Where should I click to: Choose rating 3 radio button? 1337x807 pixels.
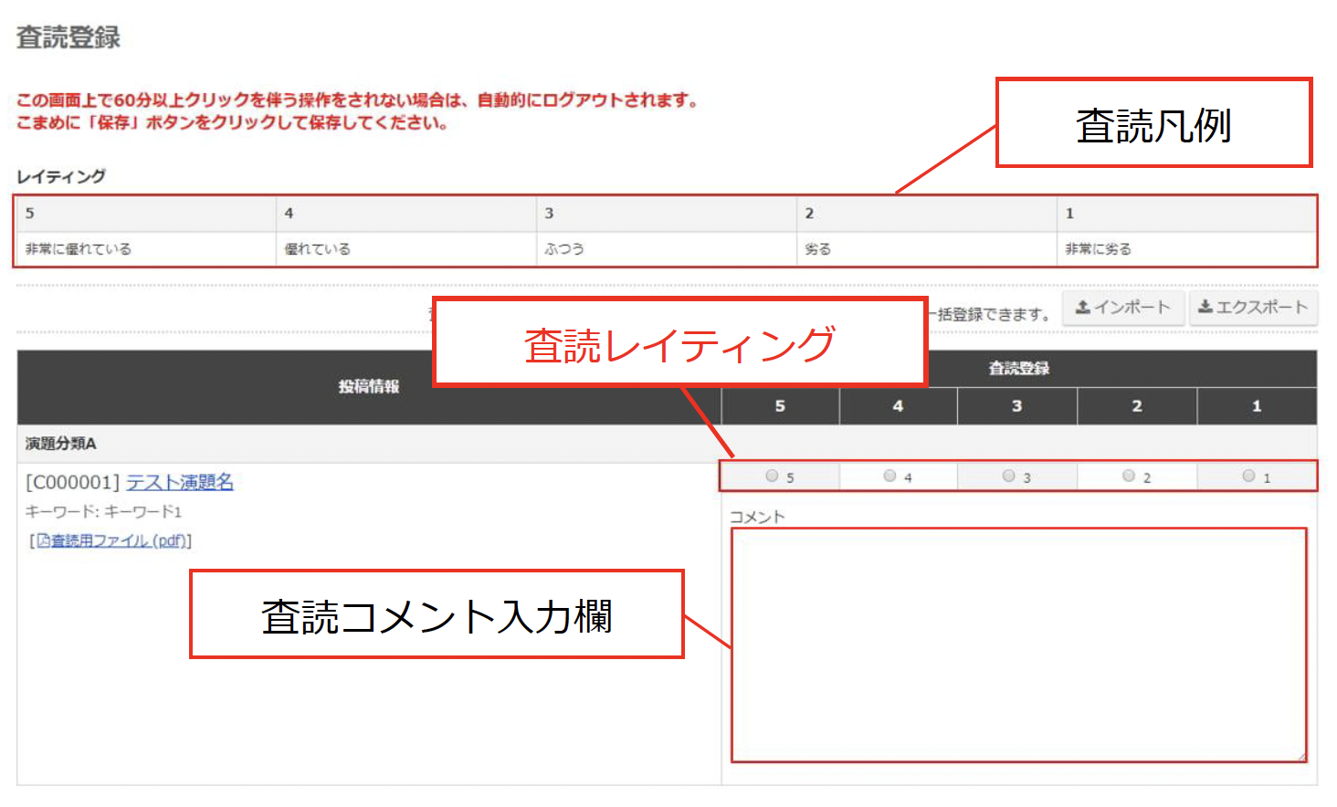coord(1008,476)
